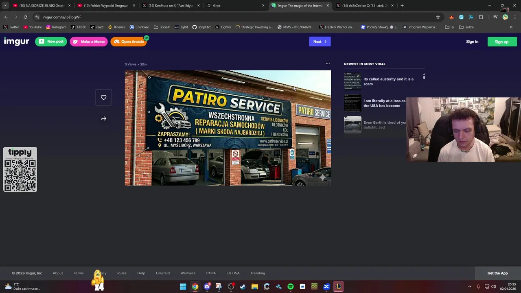Click Sign in
Screen dimensions: 521x293
(x=472, y=42)
